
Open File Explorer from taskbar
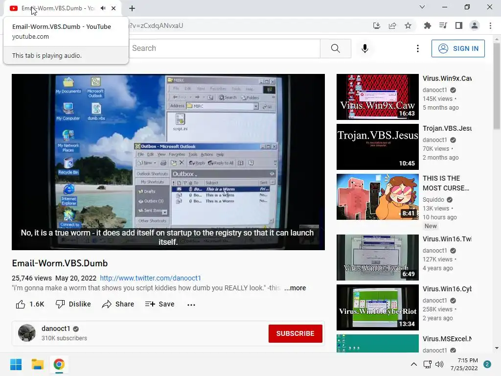(37, 364)
